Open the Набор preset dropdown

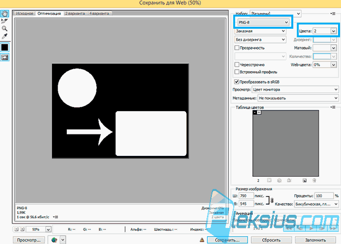(x=275, y=14)
